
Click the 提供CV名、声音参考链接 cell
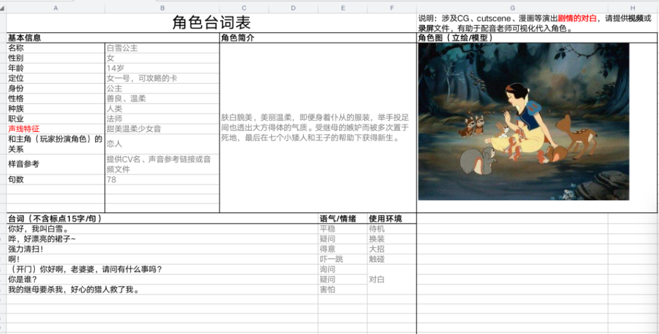162,164
